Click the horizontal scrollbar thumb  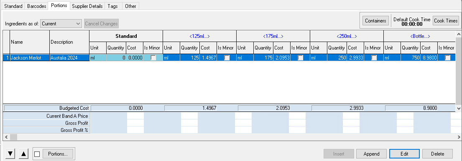[13, 137]
